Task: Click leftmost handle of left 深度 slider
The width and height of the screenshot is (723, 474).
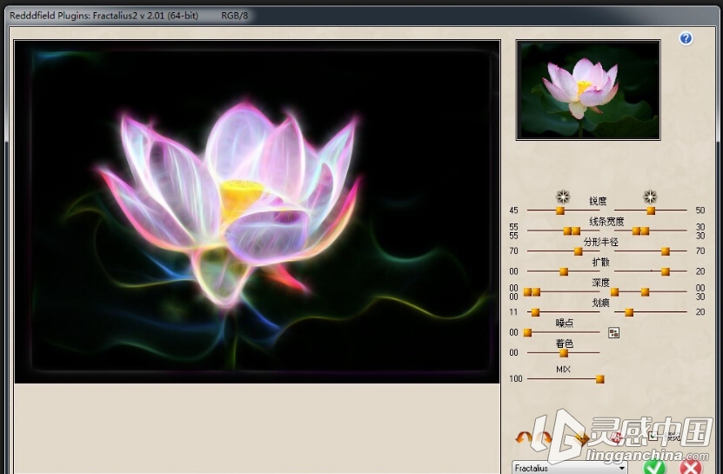Action: point(527,292)
